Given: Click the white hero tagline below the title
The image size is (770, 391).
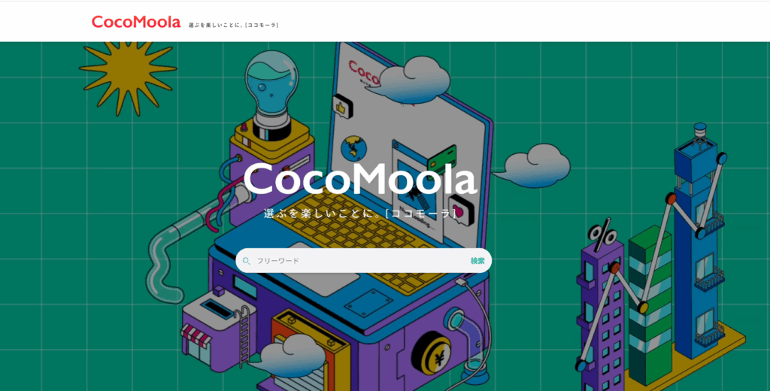Looking at the screenshot, I should tap(360, 214).
